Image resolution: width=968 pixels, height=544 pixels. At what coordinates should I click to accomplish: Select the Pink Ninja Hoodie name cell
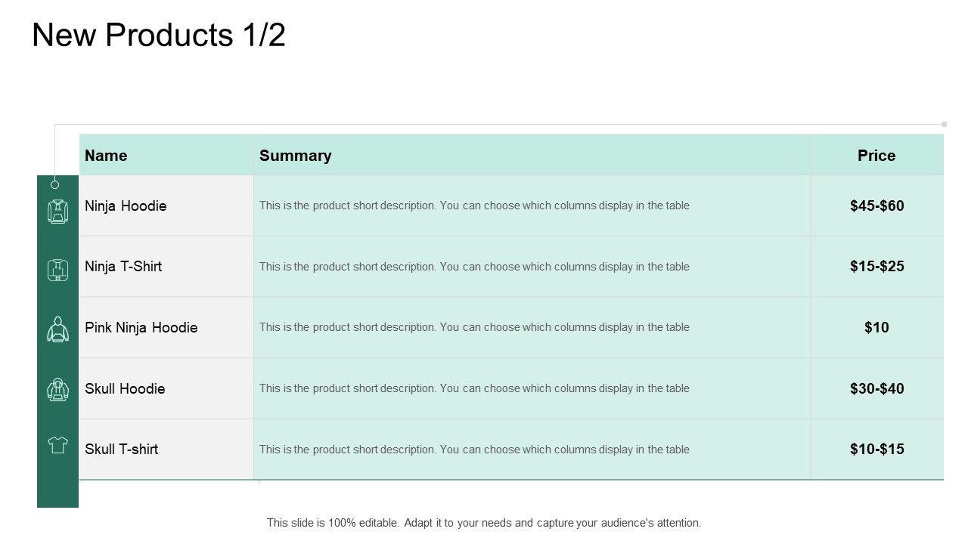tap(141, 327)
